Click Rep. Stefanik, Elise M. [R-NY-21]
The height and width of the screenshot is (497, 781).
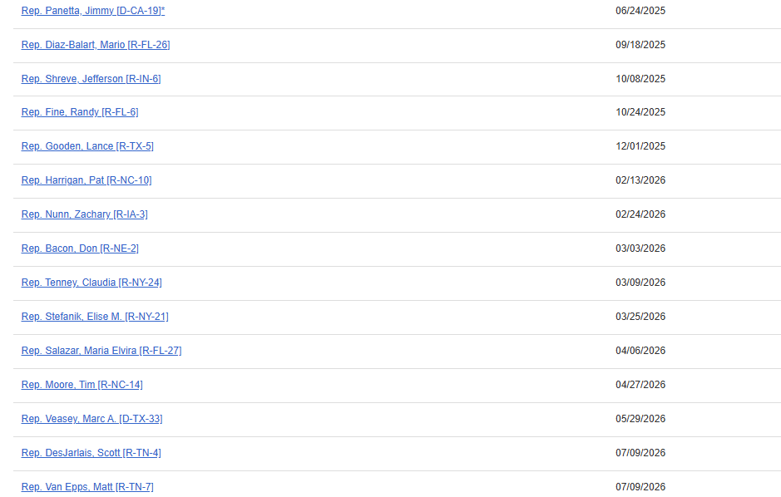tap(95, 317)
